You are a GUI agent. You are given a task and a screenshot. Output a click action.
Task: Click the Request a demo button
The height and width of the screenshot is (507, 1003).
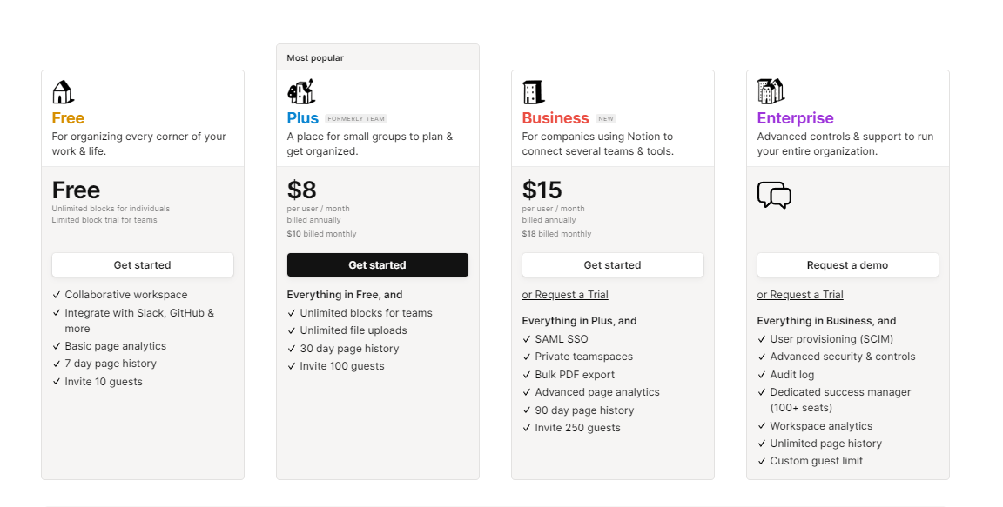click(x=847, y=265)
